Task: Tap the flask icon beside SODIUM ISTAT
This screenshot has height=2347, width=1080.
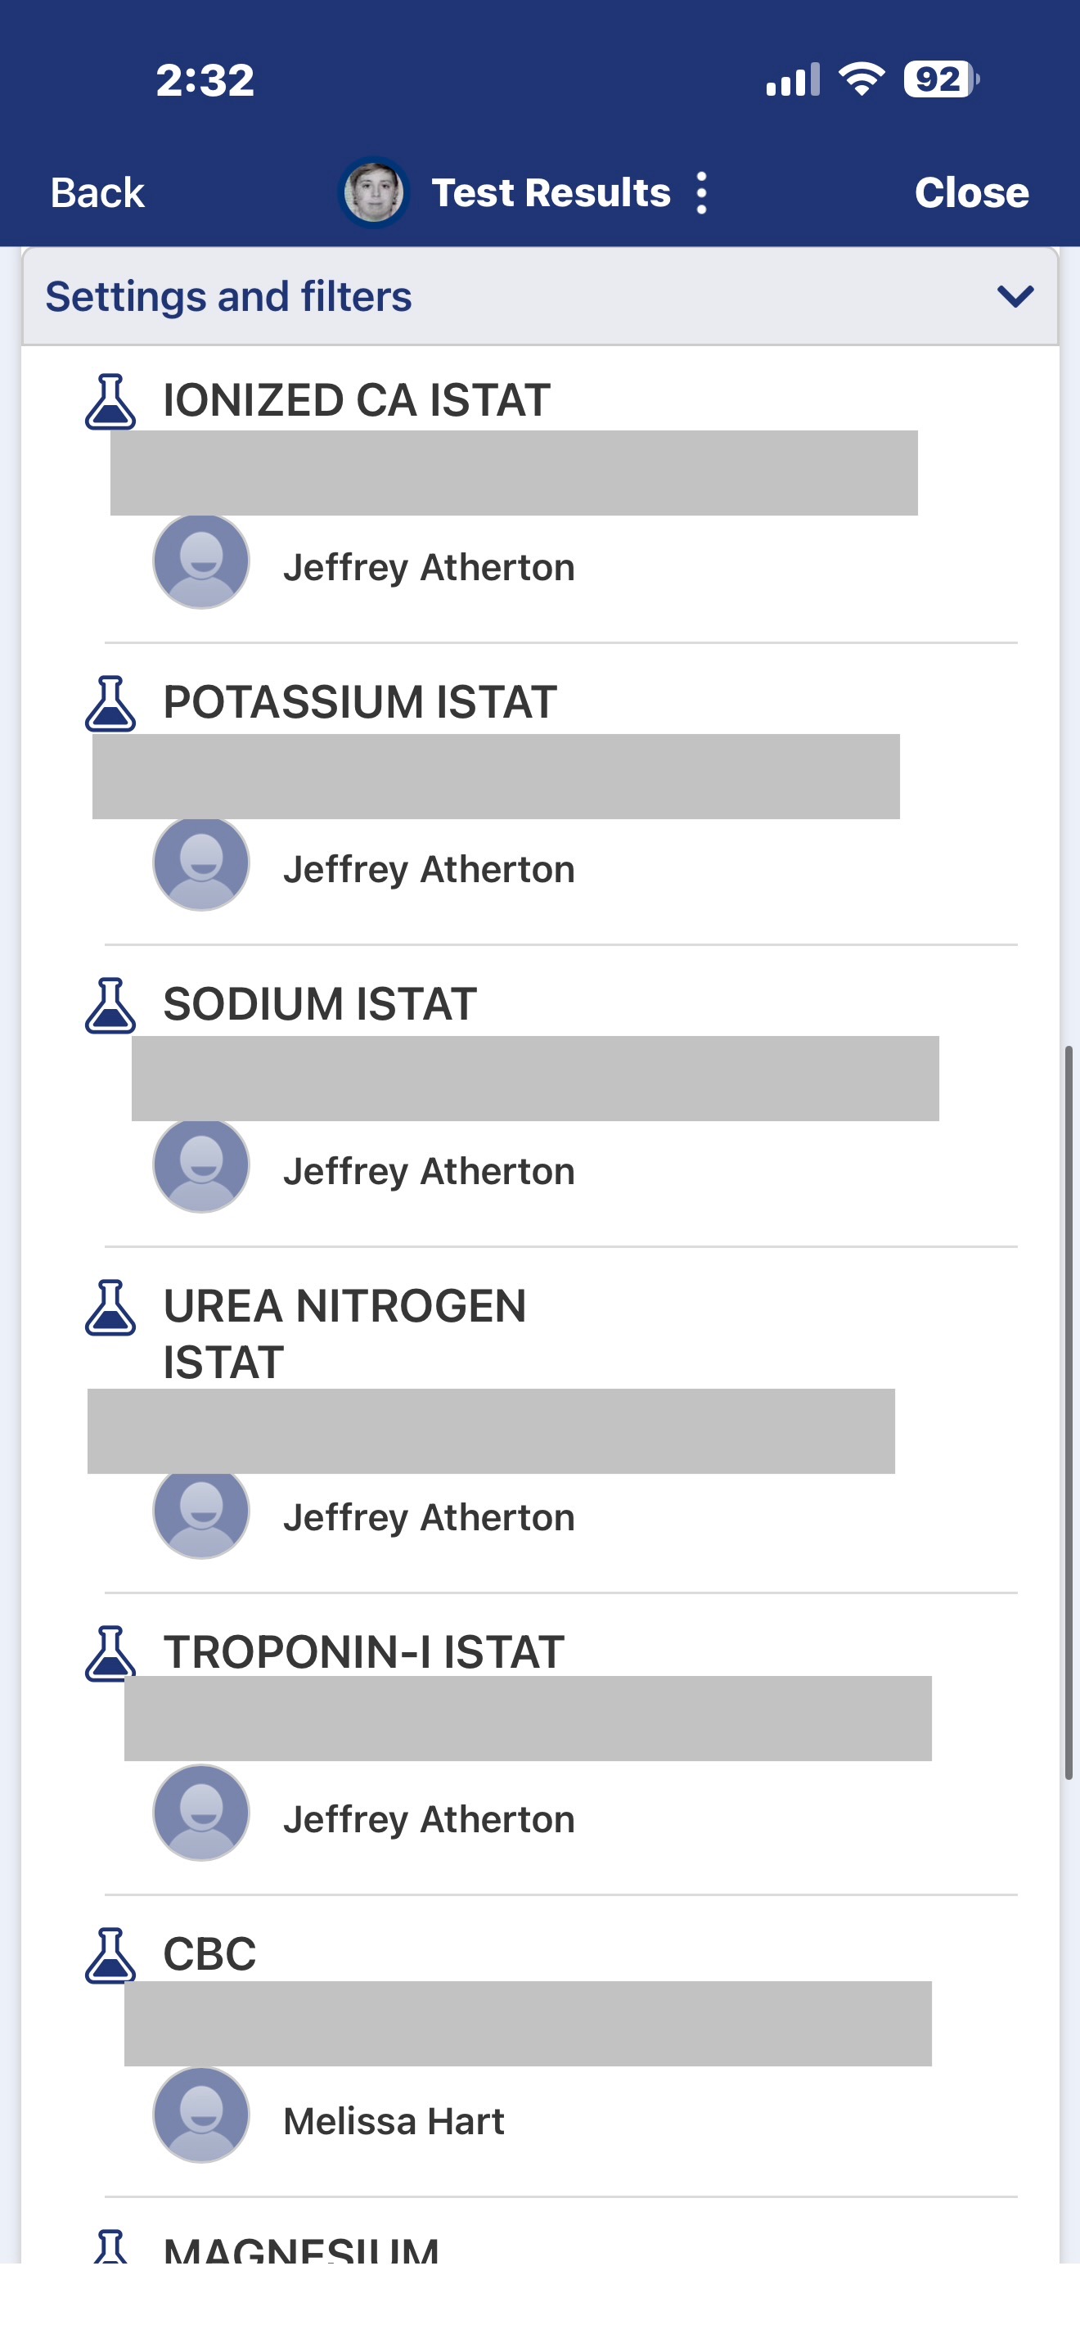Action: [x=110, y=1006]
